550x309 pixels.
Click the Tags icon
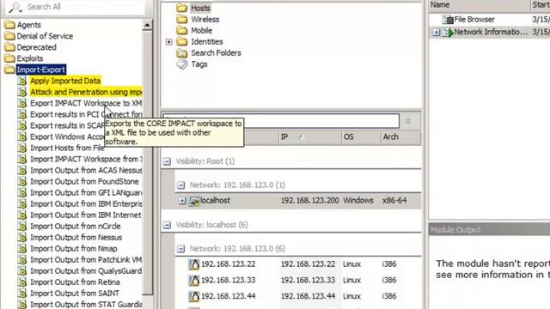click(182, 64)
